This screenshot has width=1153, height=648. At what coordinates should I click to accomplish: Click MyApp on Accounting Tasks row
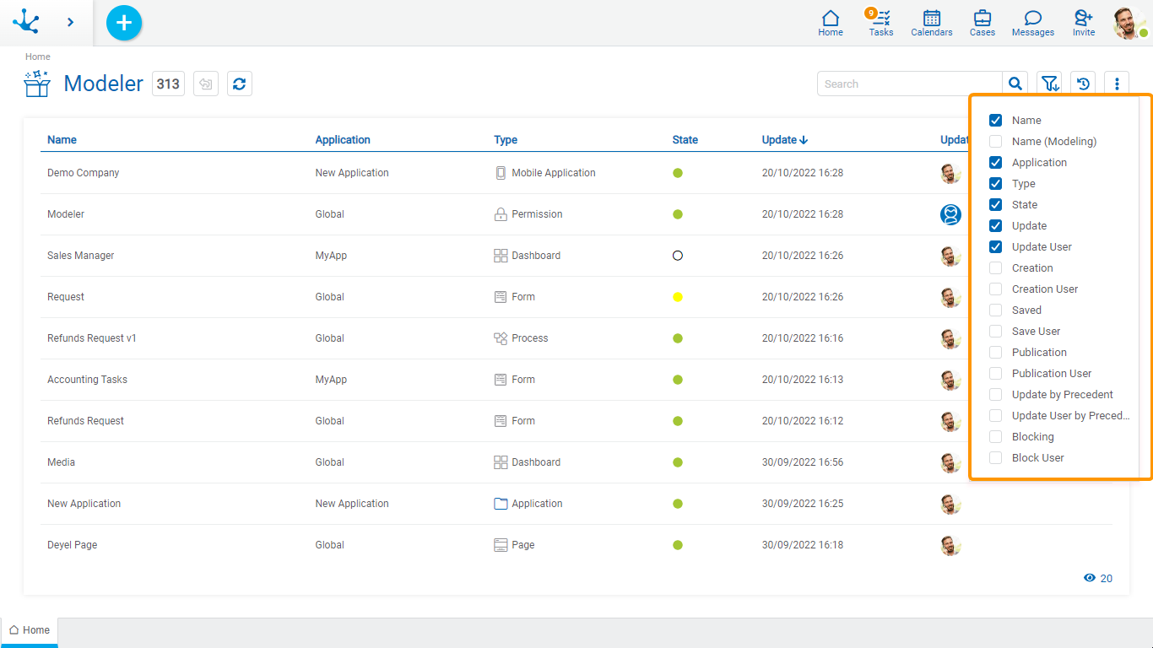pos(331,380)
